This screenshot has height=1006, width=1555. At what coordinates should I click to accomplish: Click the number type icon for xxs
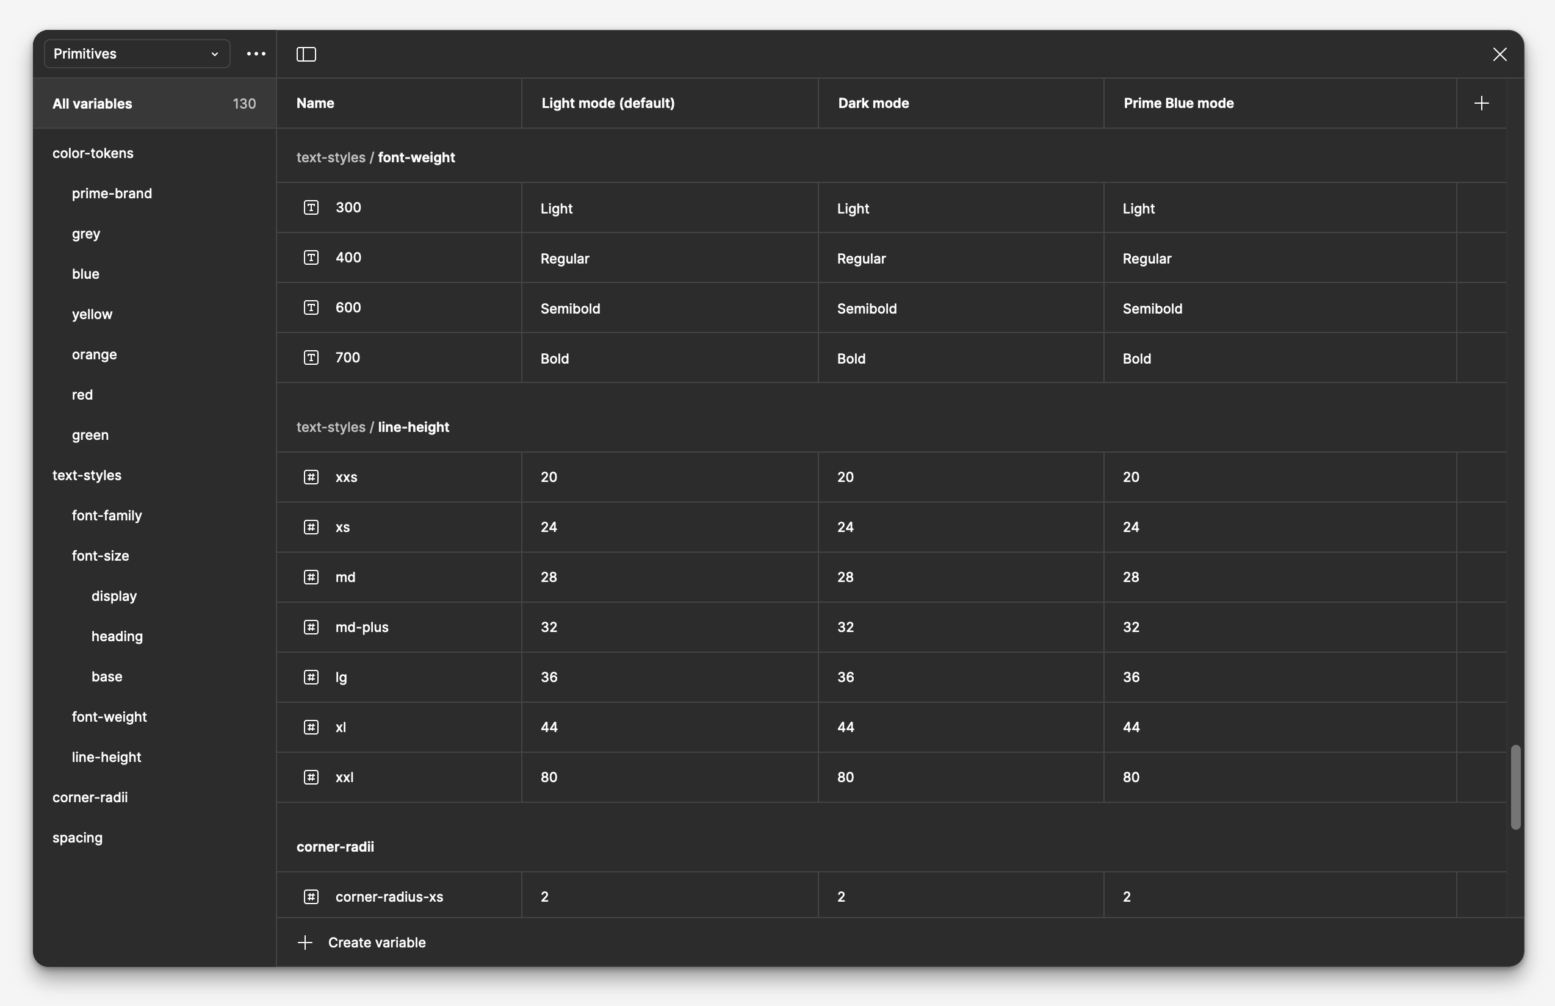[311, 477]
